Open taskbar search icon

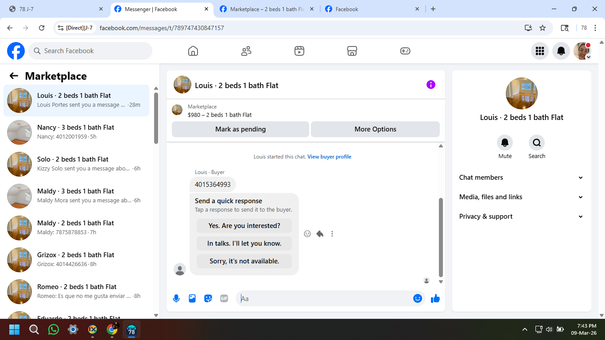(34, 329)
